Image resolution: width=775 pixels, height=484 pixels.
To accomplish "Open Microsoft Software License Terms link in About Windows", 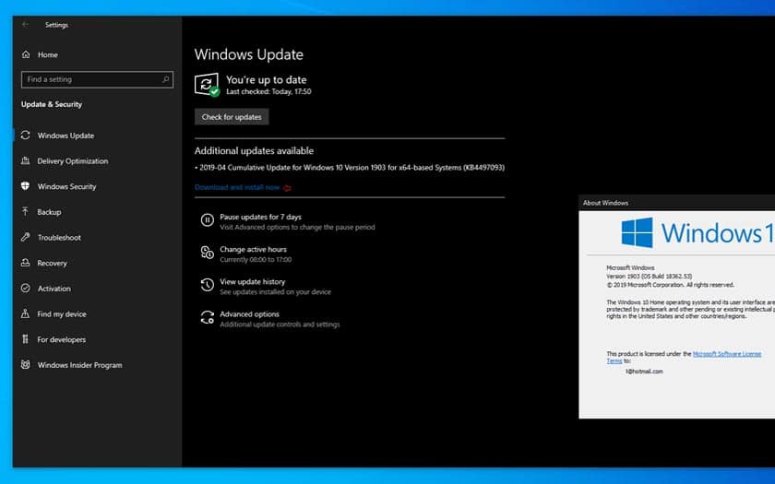I will pos(727,354).
